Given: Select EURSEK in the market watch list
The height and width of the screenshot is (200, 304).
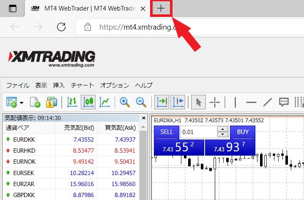Looking at the screenshot, I should click(x=25, y=173).
